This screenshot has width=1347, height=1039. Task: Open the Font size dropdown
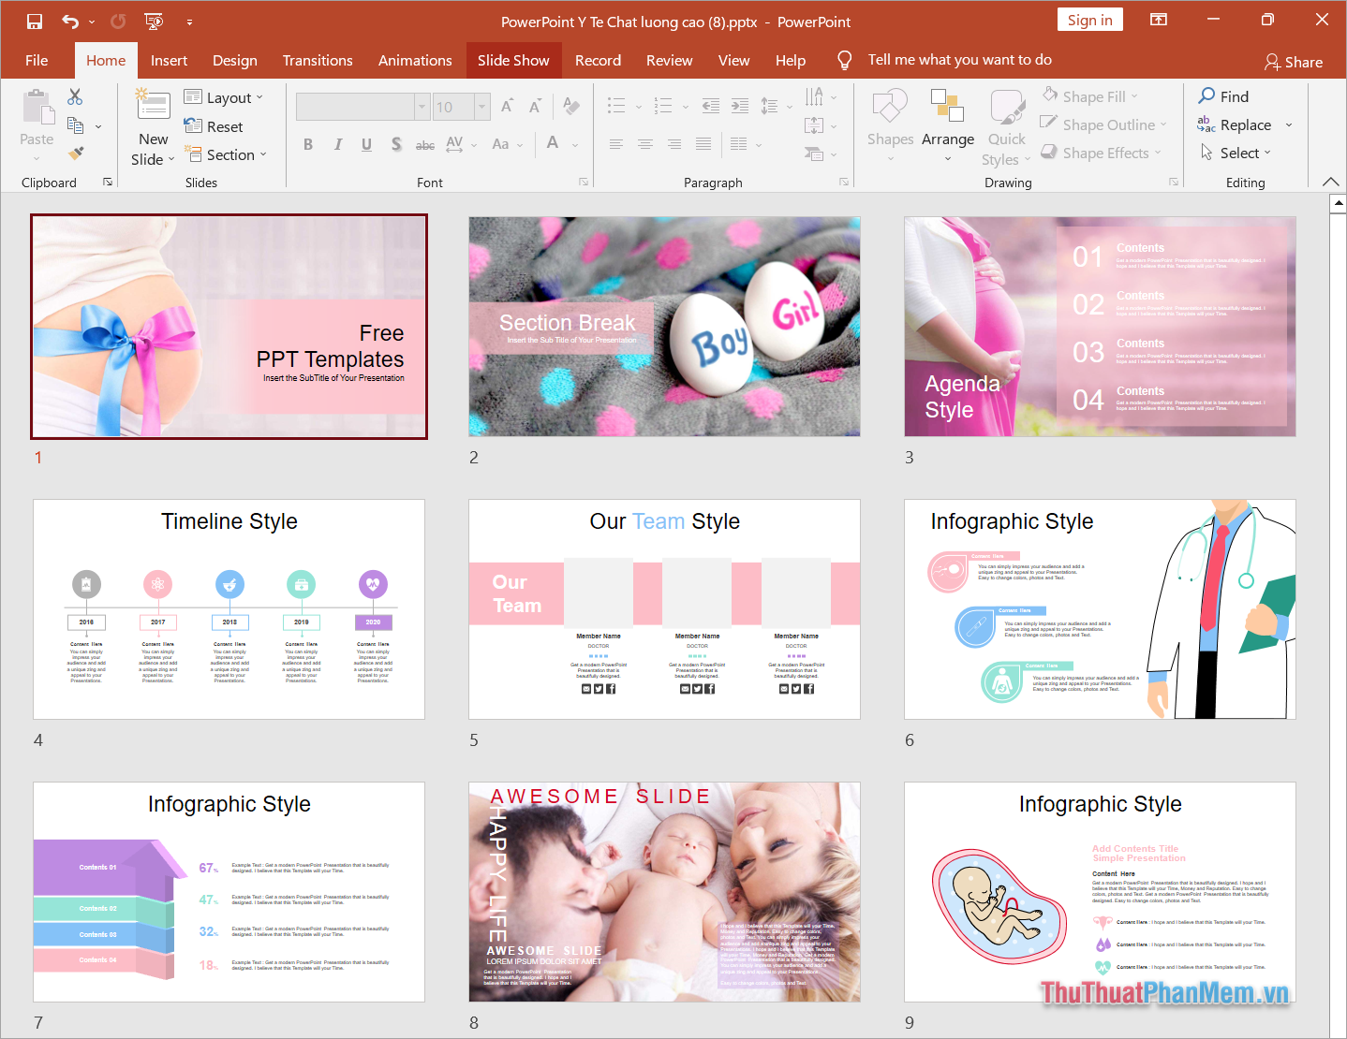click(x=481, y=106)
